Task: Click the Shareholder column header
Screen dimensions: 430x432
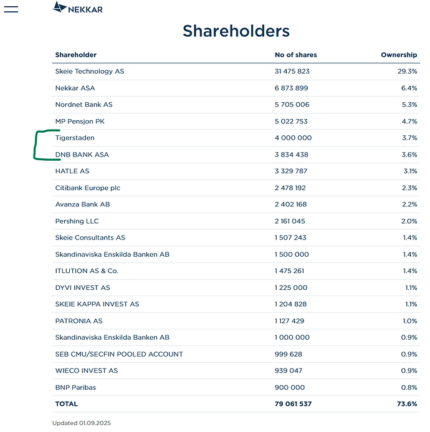Action: [x=75, y=55]
